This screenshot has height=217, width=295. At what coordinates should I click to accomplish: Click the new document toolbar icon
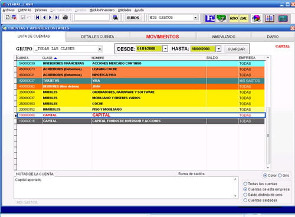[x=8, y=18]
